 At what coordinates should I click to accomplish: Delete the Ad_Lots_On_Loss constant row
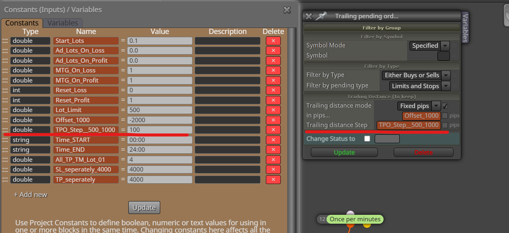(273, 51)
